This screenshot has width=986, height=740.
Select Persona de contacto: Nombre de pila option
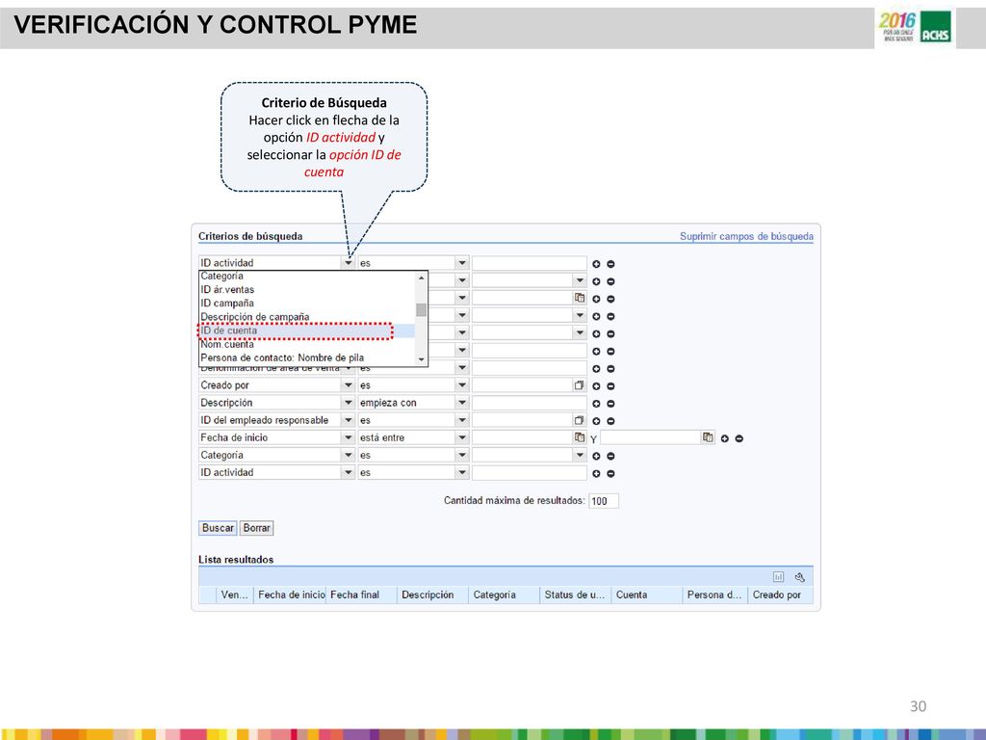coord(307,357)
